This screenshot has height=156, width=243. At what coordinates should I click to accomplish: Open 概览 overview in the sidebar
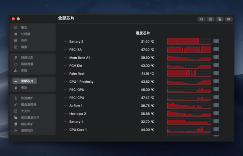click(x=24, y=28)
